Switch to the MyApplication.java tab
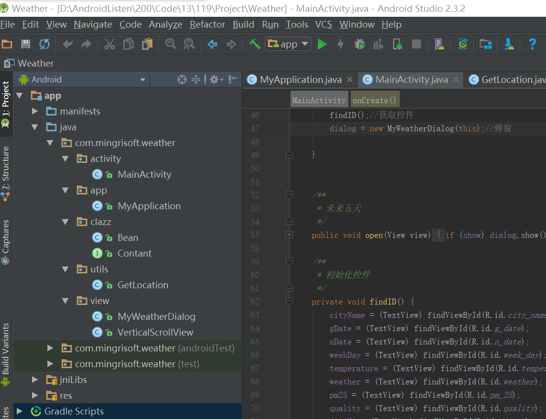546x419 pixels. point(301,79)
